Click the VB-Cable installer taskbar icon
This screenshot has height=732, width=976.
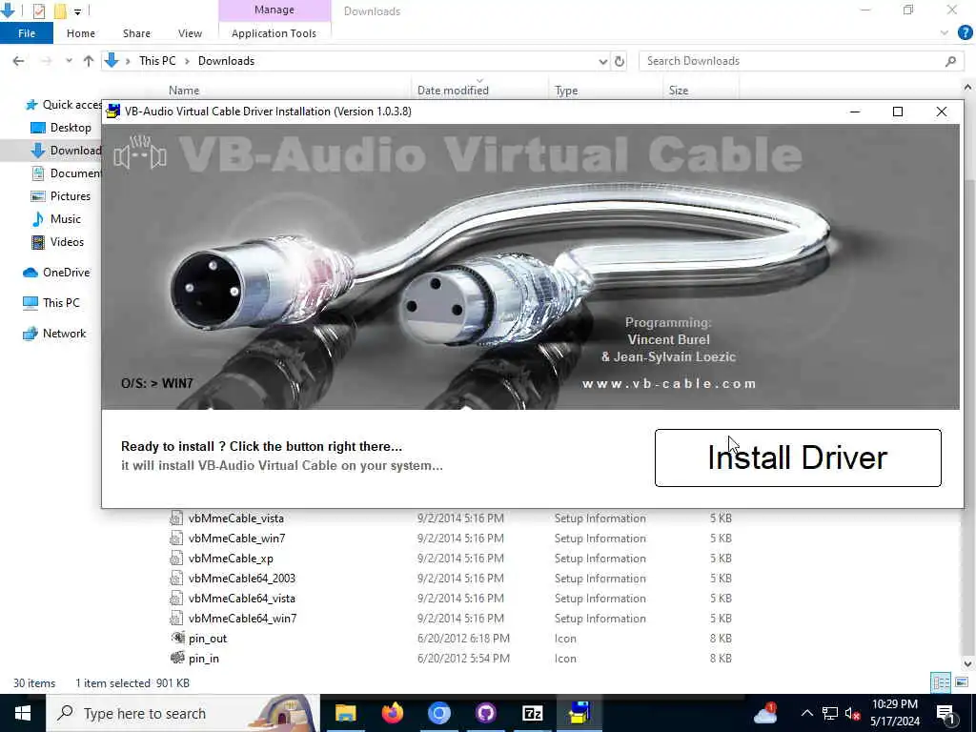579,713
